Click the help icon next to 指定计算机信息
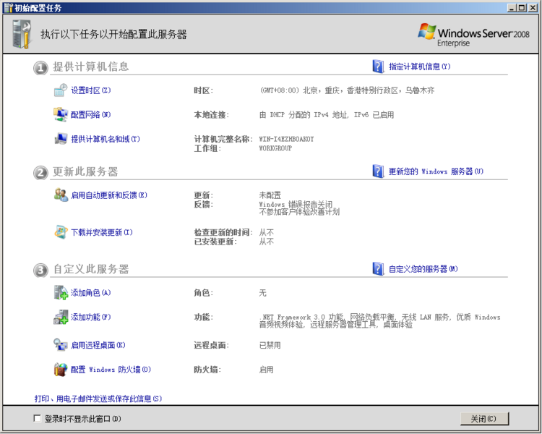This screenshot has height=434, width=542. tap(378, 67)
